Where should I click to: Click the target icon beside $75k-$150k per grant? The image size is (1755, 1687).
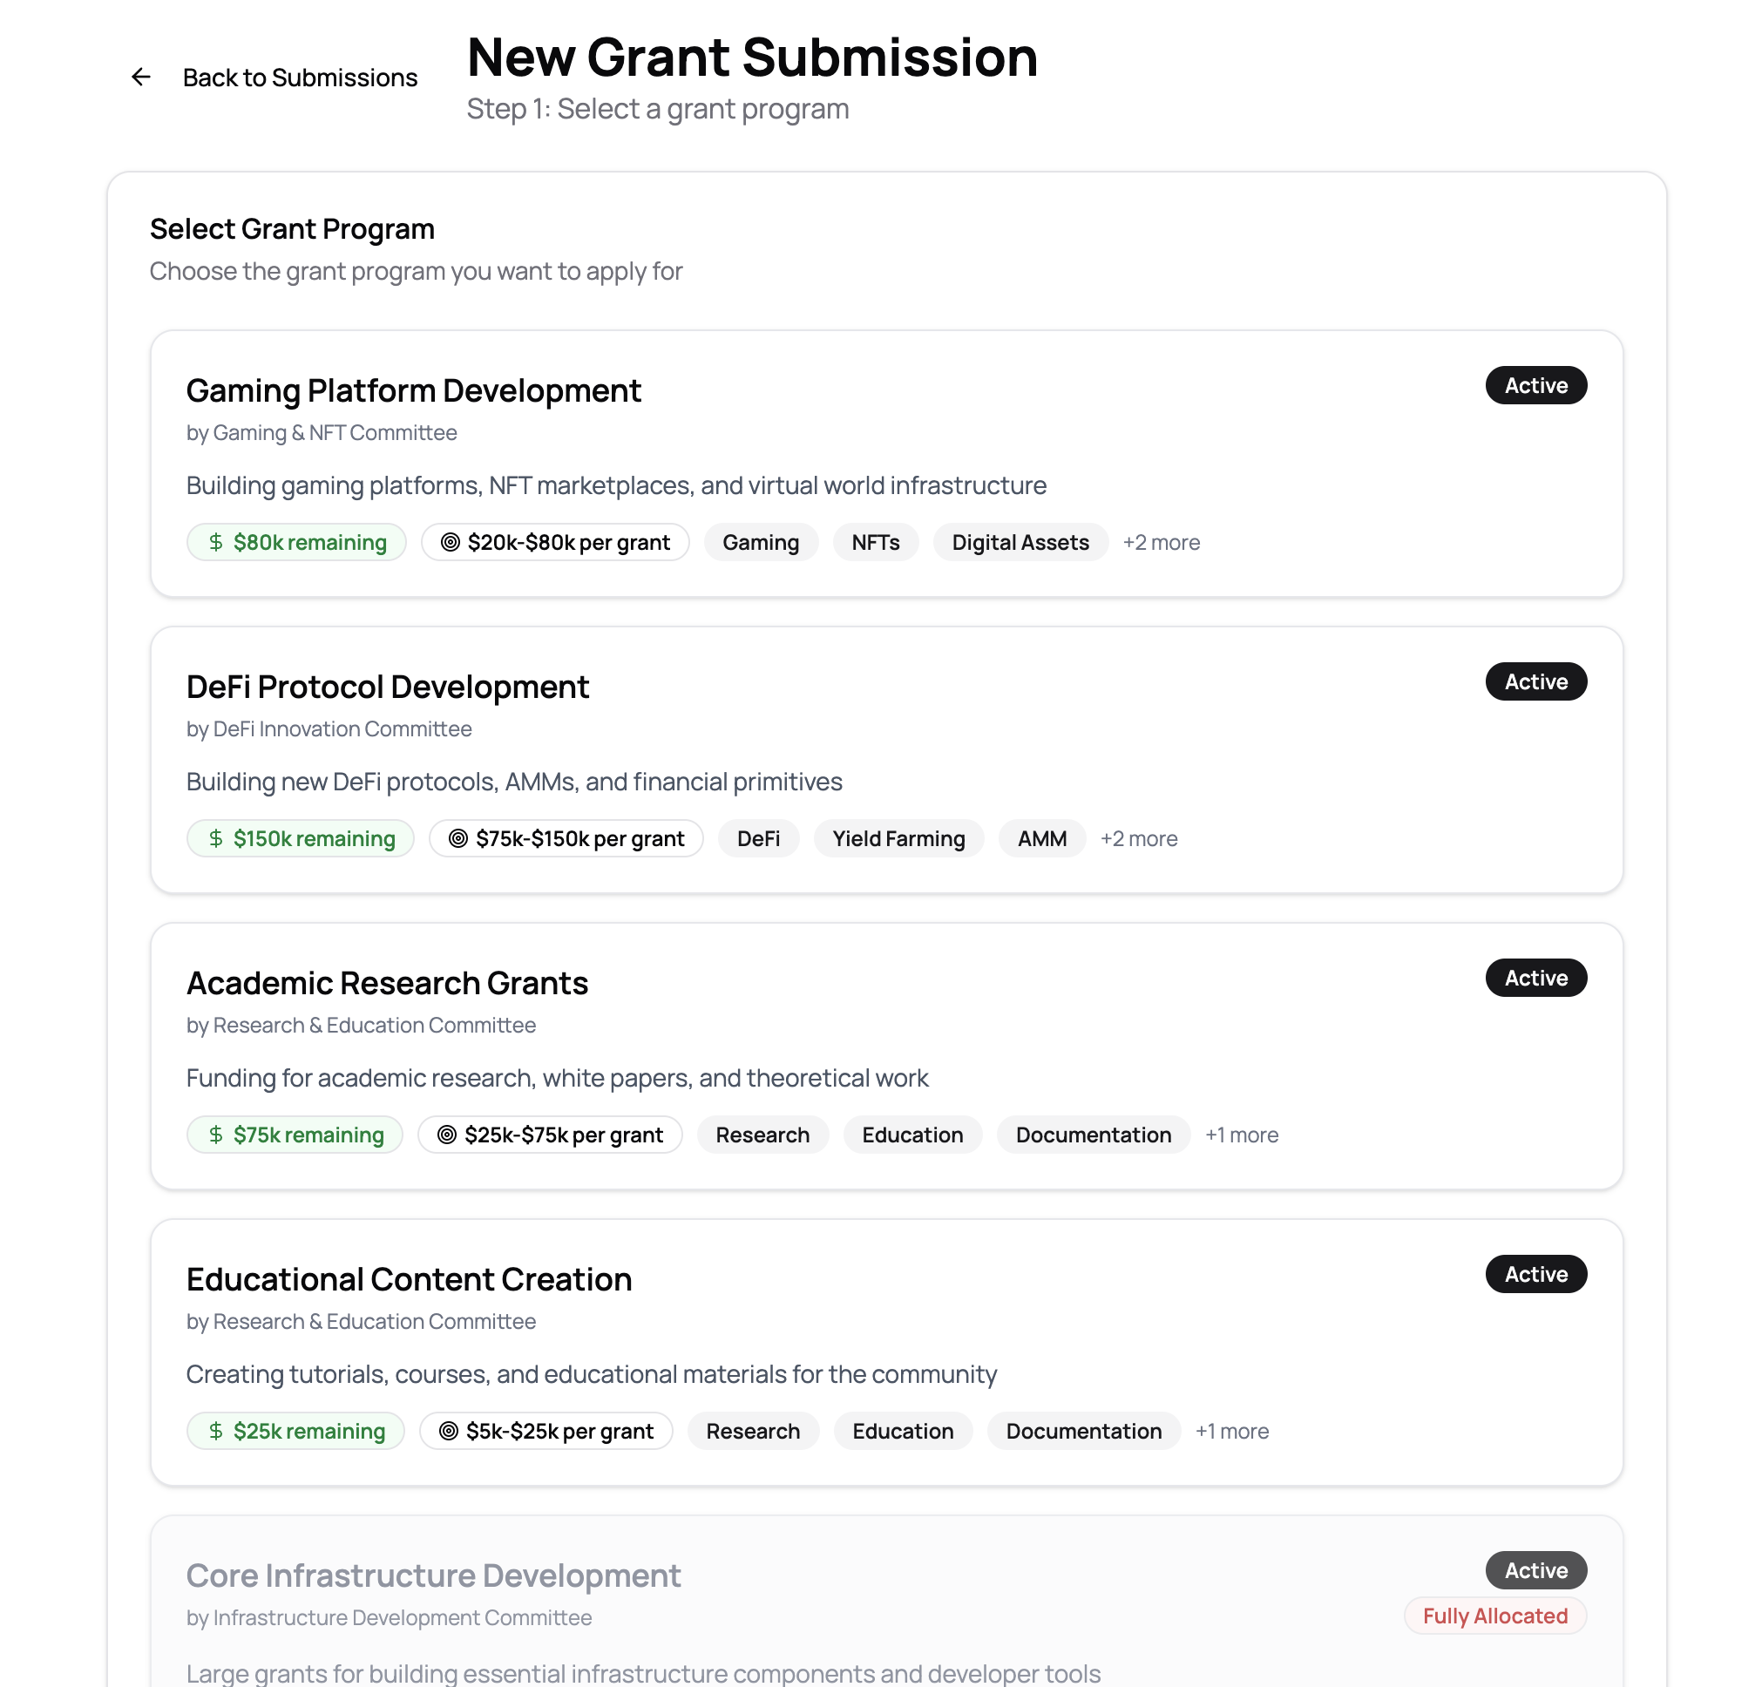coord(457,838)
